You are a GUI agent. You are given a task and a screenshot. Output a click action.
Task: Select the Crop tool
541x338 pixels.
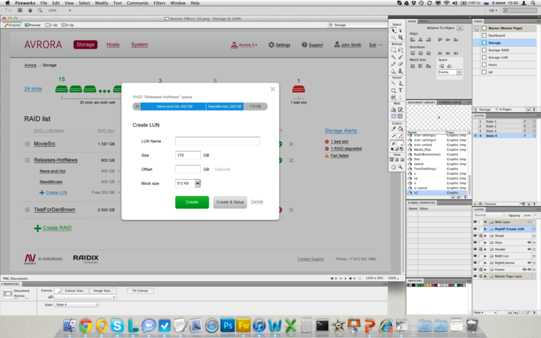[x=400, y=37]
